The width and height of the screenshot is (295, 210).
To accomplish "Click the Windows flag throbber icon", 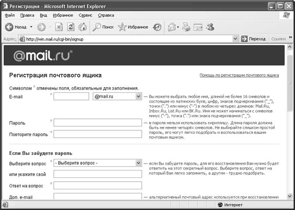I will (x=286, y=15).
